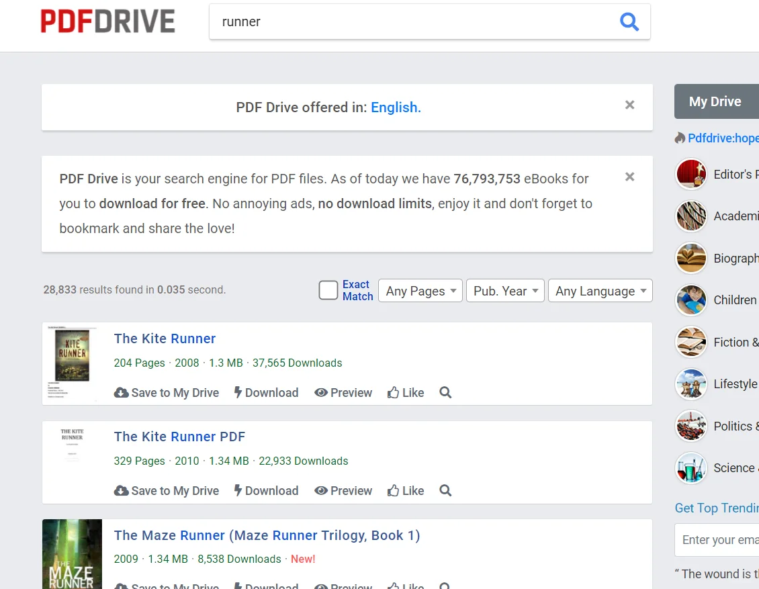Open Lifestyle category icon

point(691,383)
